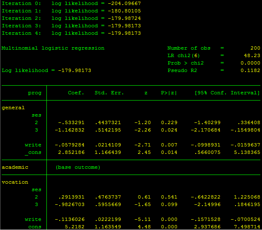Screen dimensions: 262x230
Task: Click the 'Pseudo R2' label
Action: [x=182, y=70]
